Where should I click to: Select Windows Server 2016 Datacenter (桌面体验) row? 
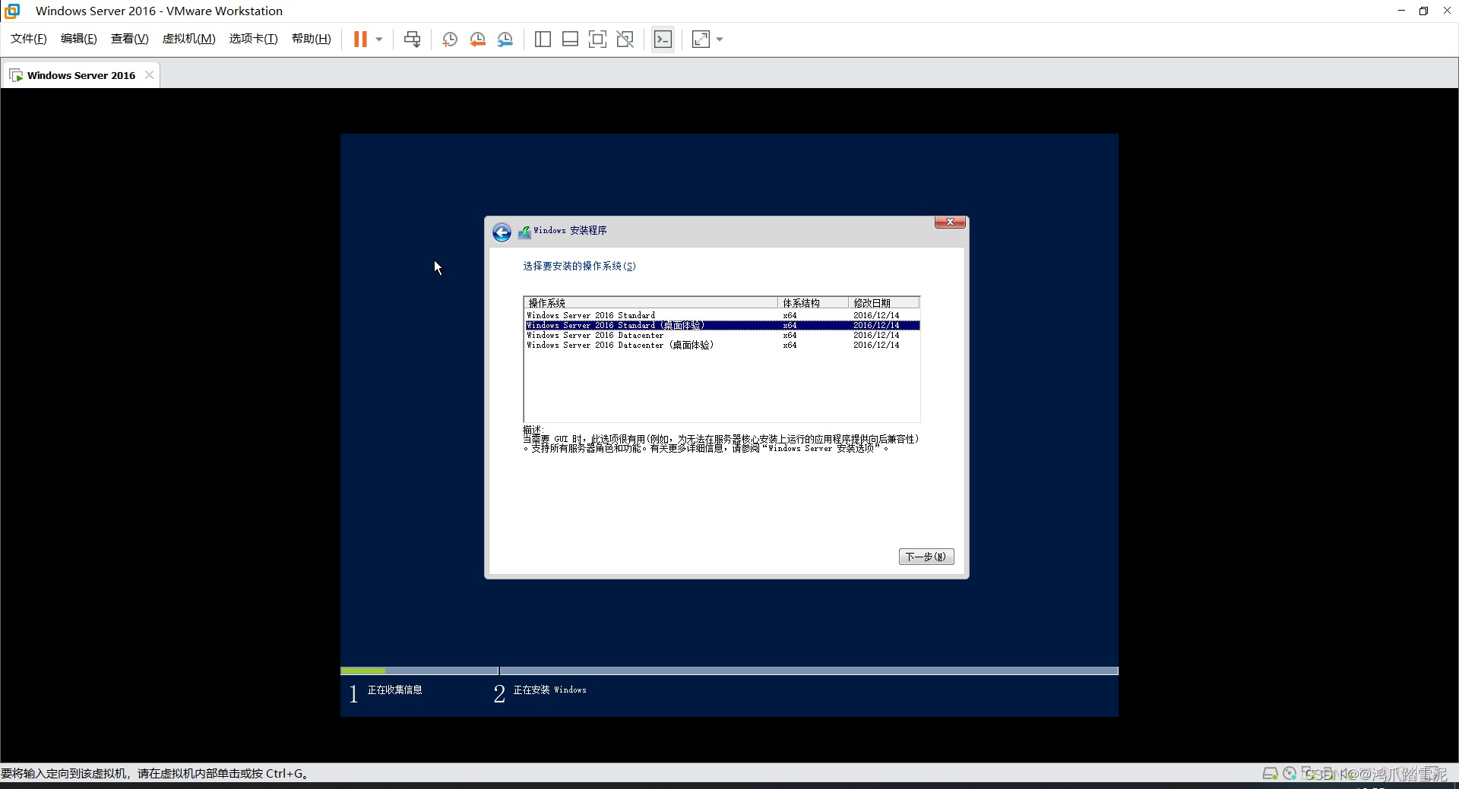[x=722, y=345]
